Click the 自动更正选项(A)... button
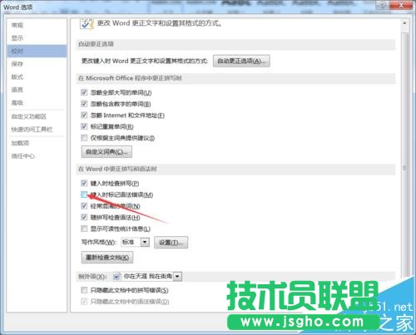 [241, 61]
